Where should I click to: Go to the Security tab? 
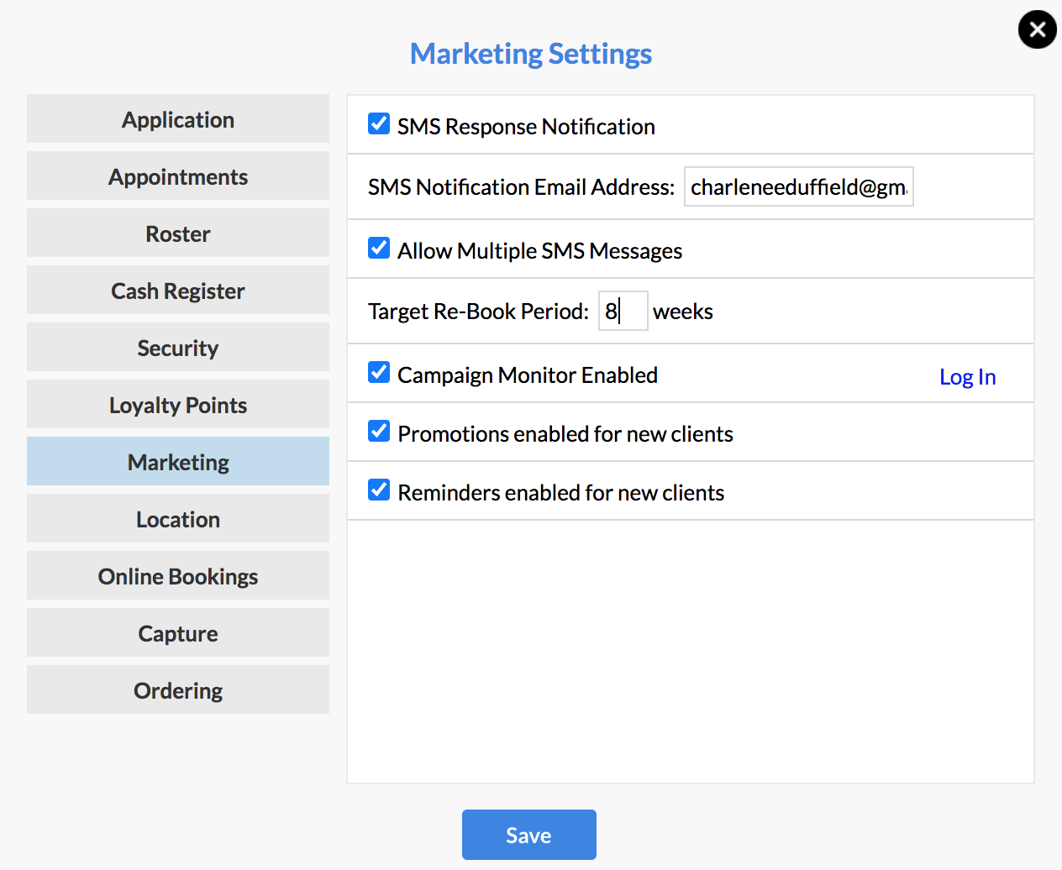point(178,348)
